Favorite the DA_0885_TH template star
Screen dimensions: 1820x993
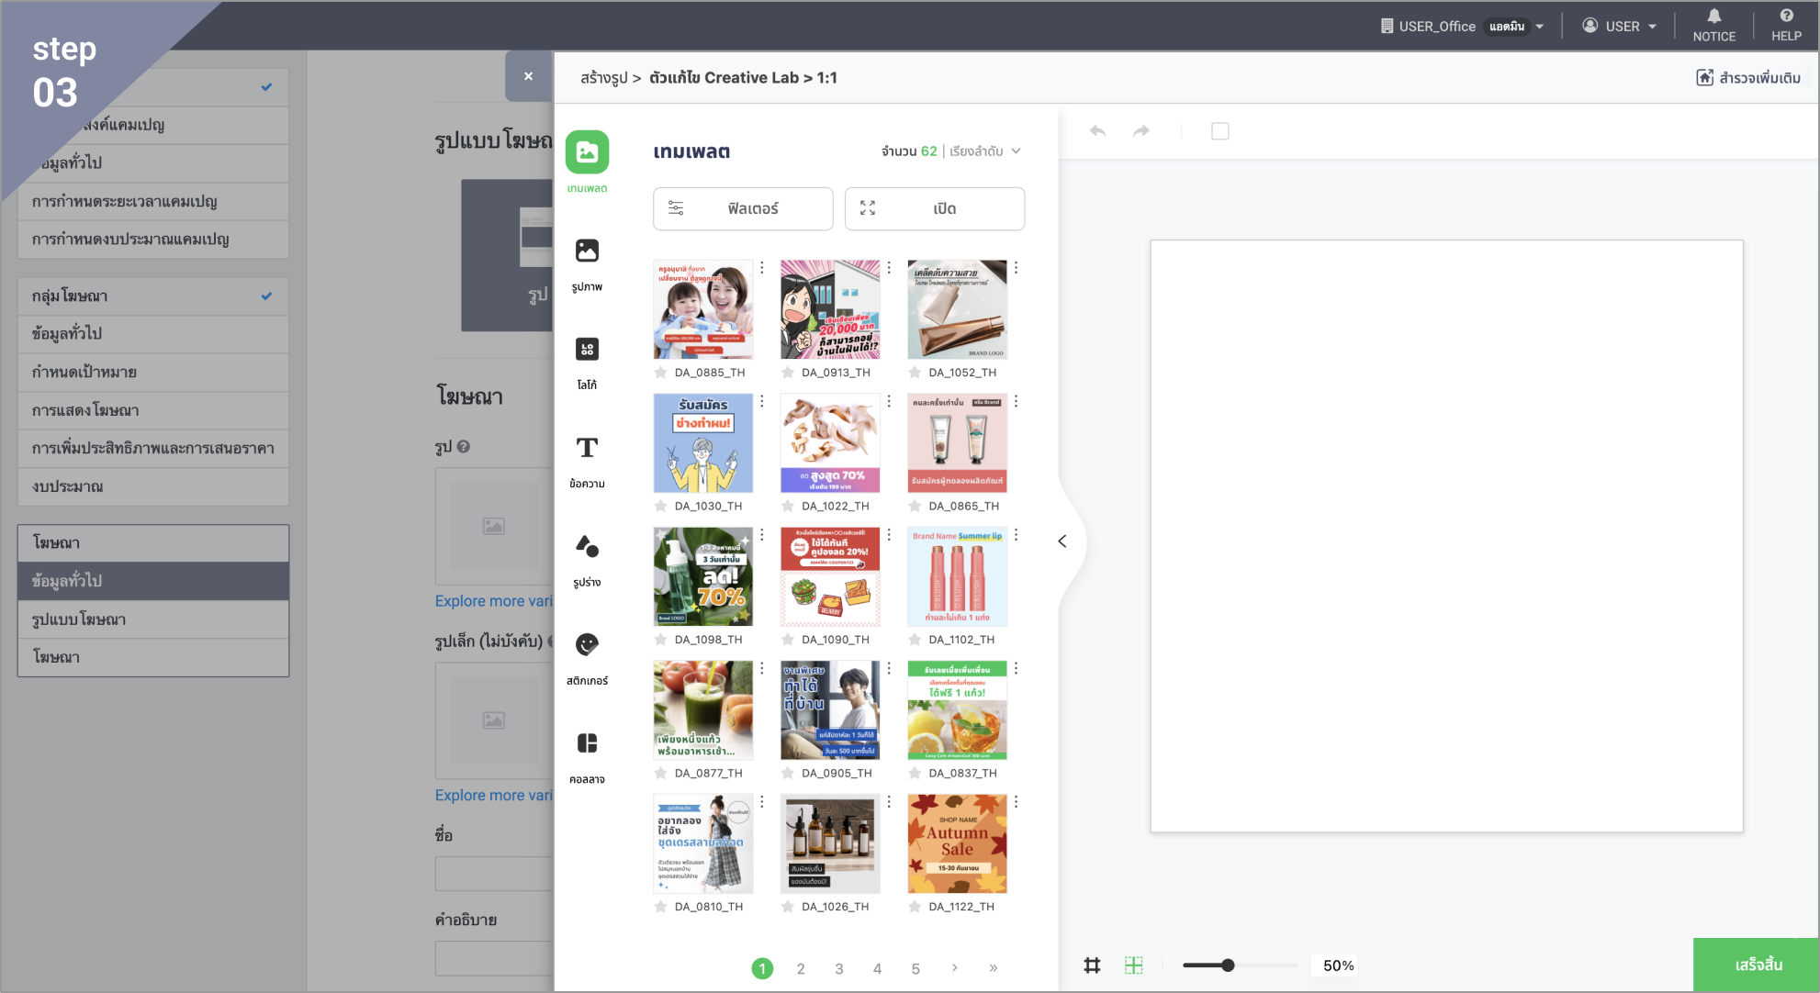coord(661,373)
